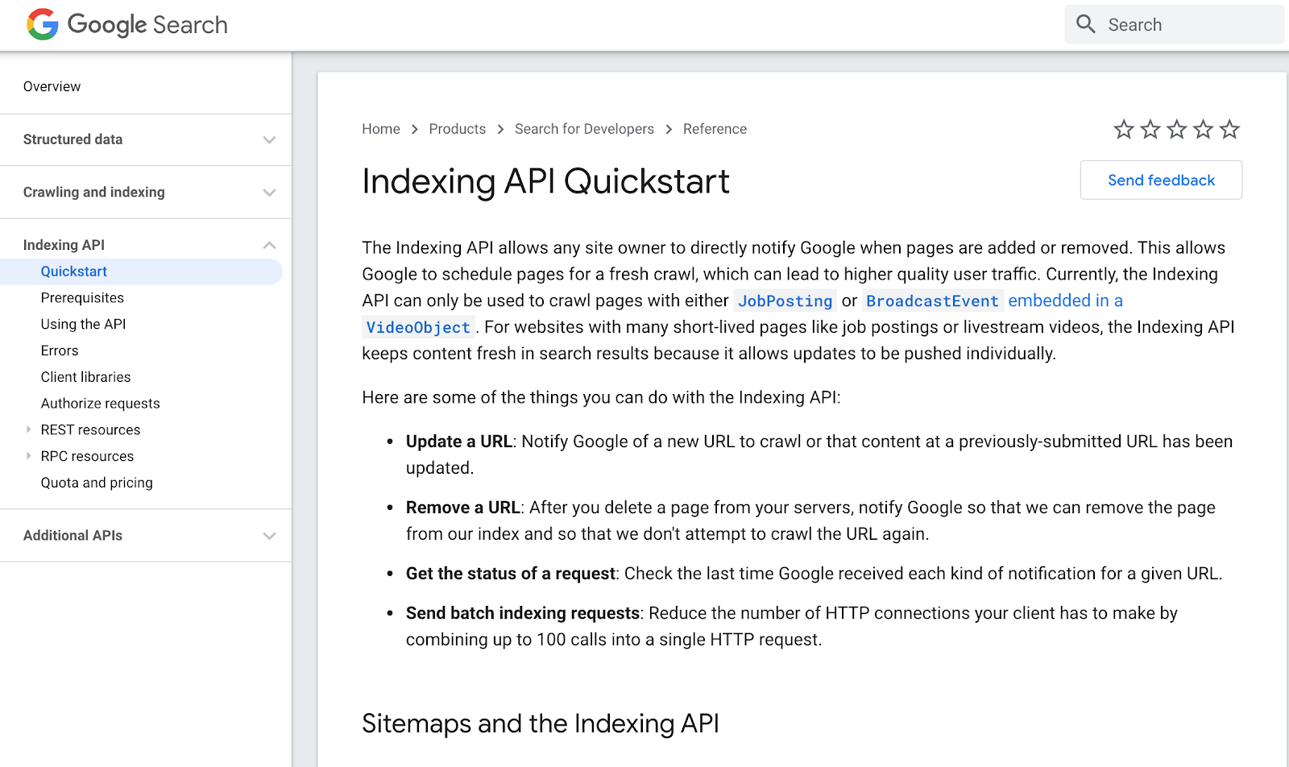Follow the JobPosting link

(x=785, y=301)
